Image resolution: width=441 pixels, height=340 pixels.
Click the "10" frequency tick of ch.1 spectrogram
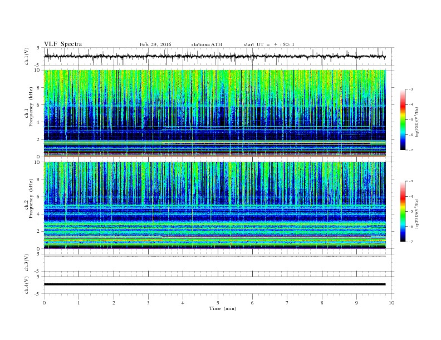pos(37,70)
